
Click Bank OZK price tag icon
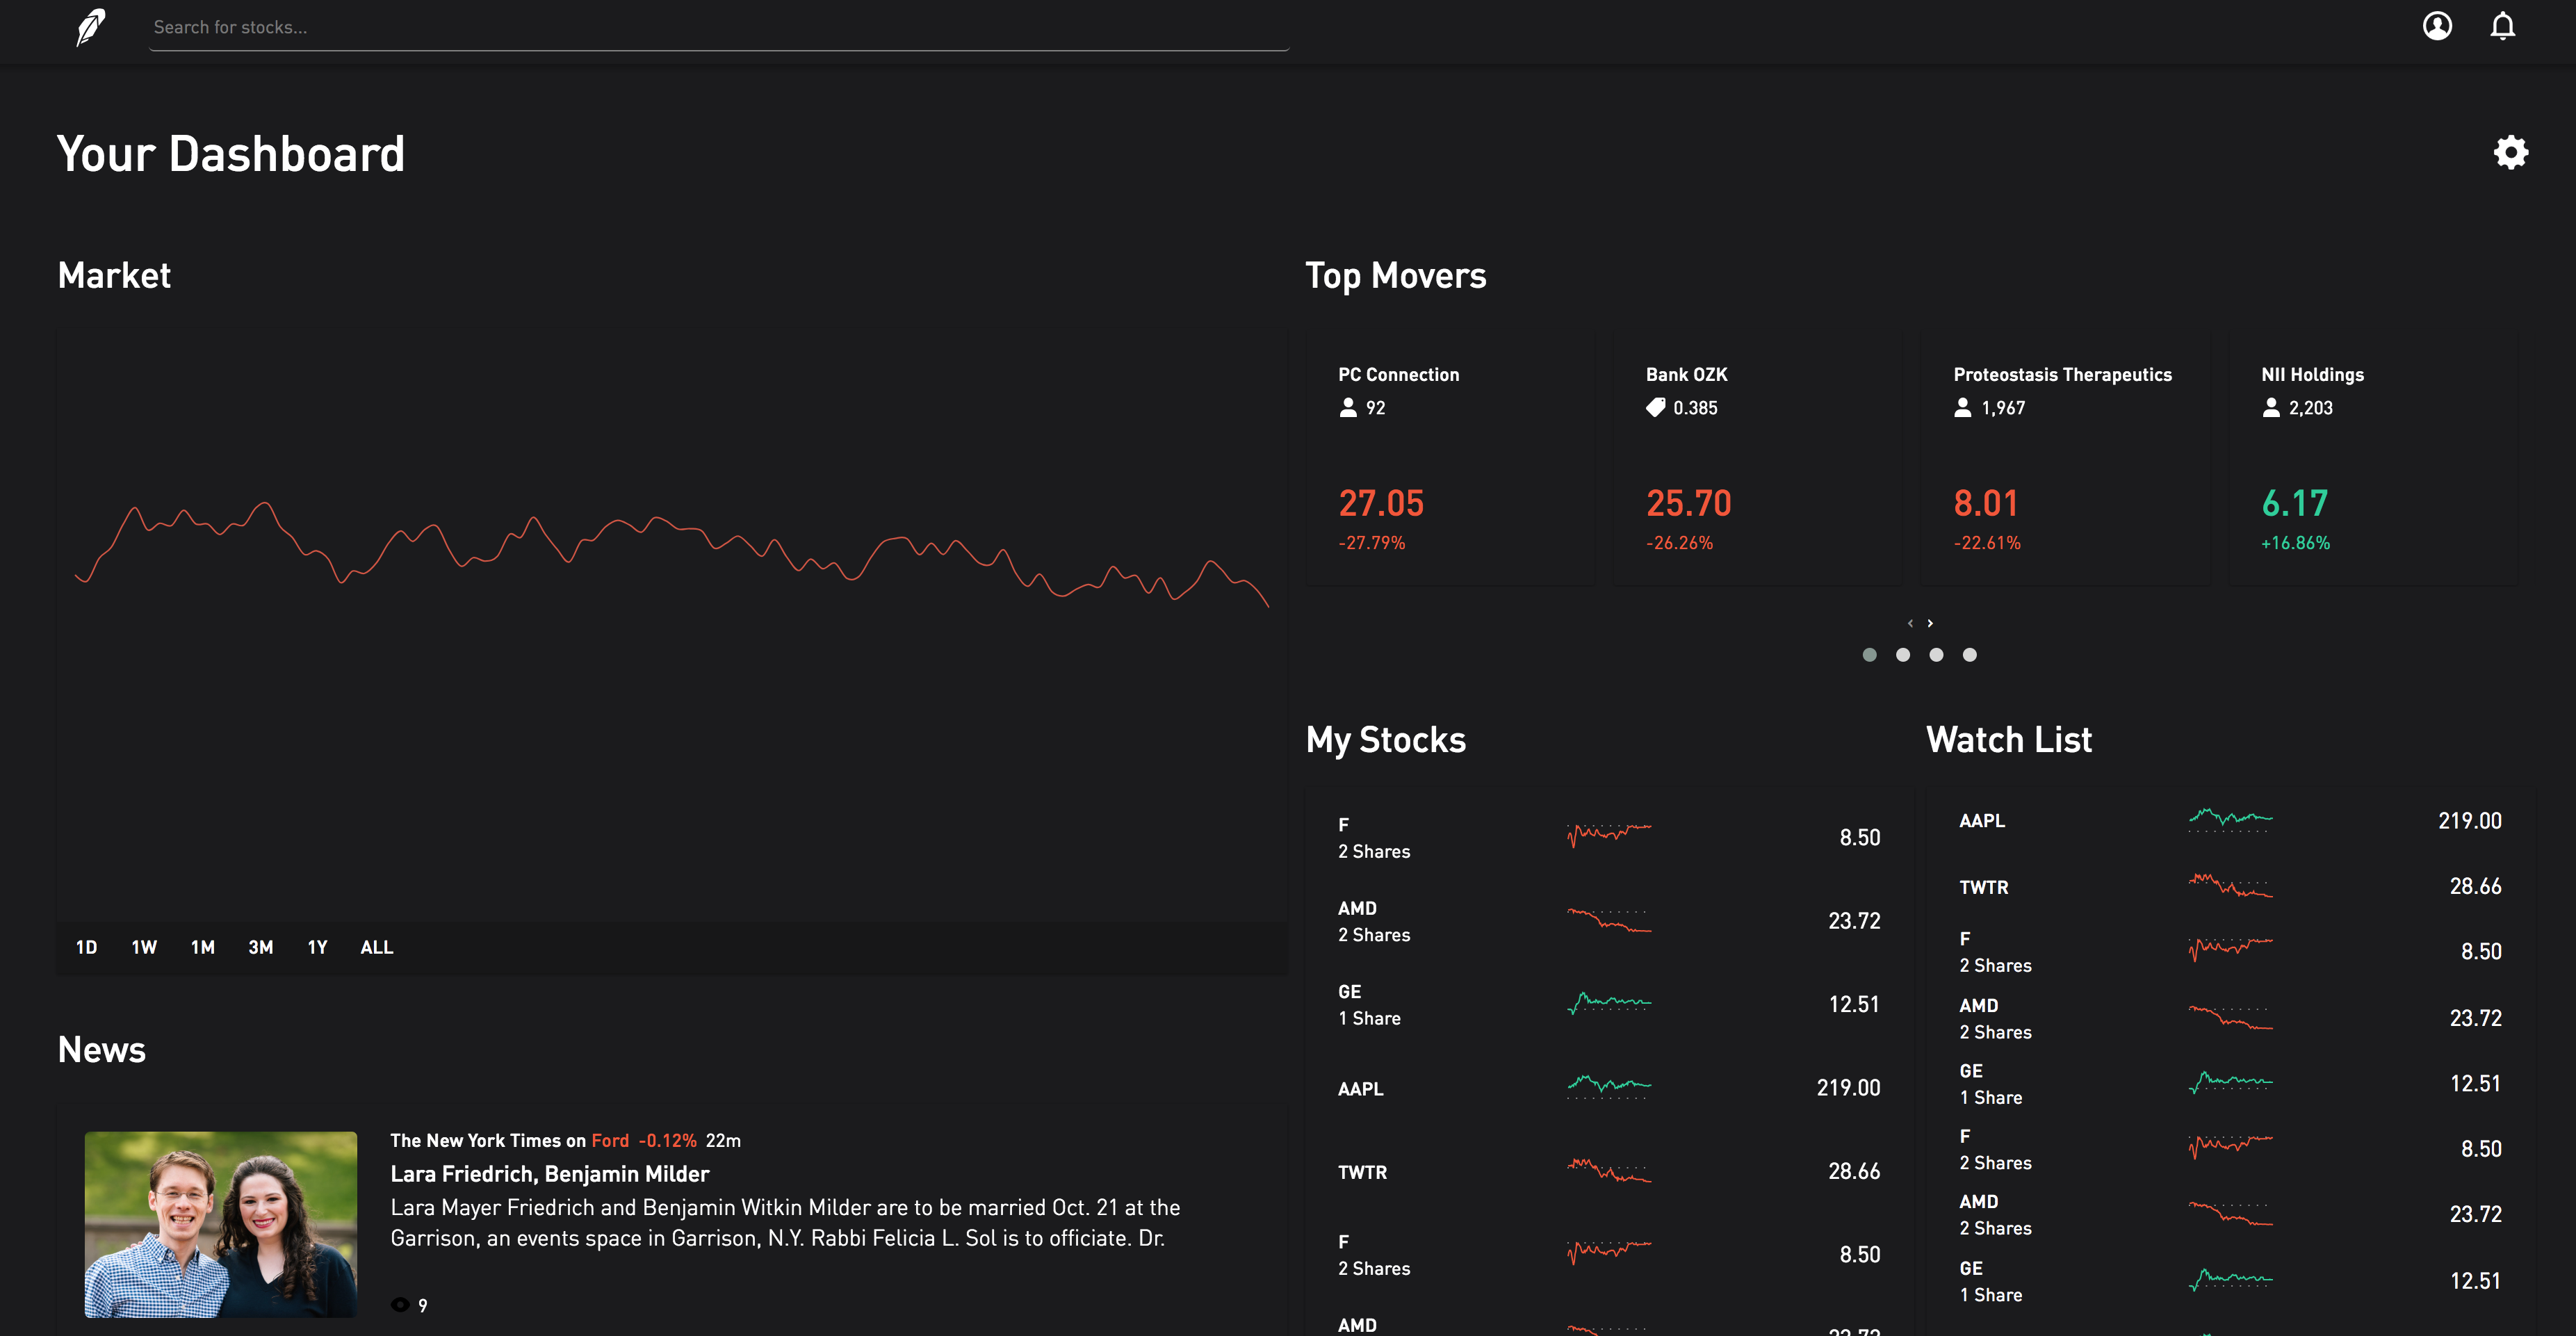click(x=1656, y=407)
